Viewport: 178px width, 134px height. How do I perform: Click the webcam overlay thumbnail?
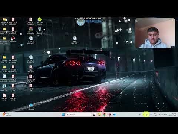155,33
